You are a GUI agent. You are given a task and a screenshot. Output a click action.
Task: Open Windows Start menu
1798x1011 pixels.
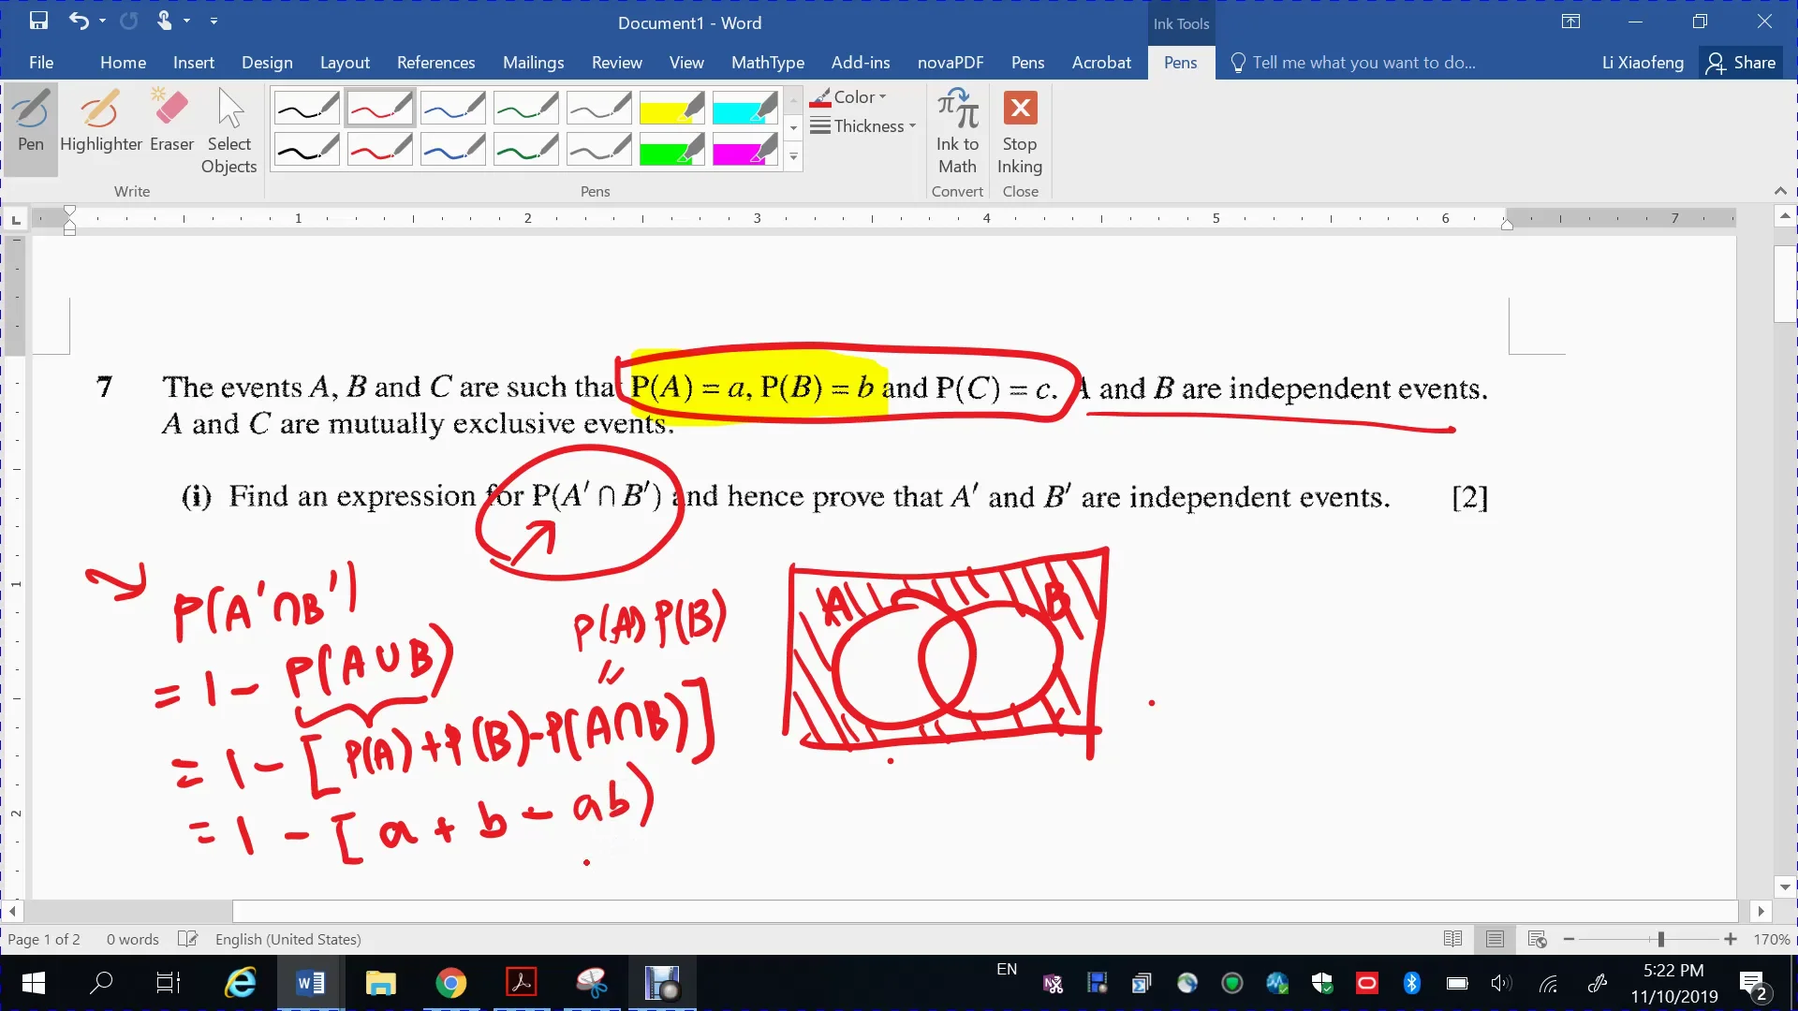34,983
